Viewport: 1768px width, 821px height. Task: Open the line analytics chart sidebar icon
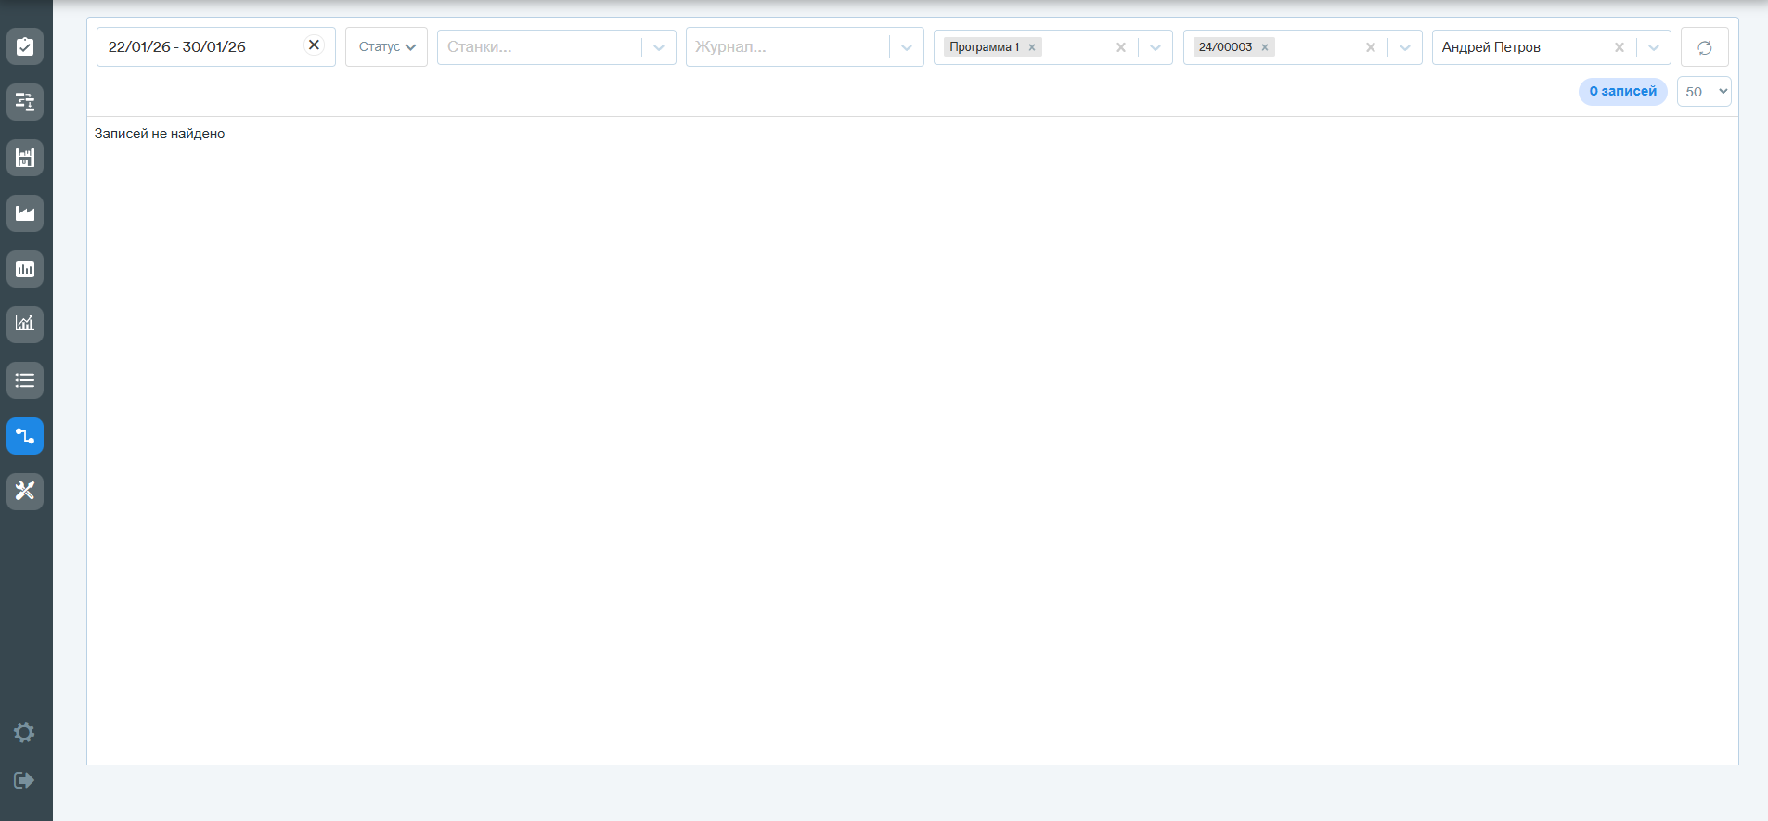pyautogui.click(x=25, y=325)
